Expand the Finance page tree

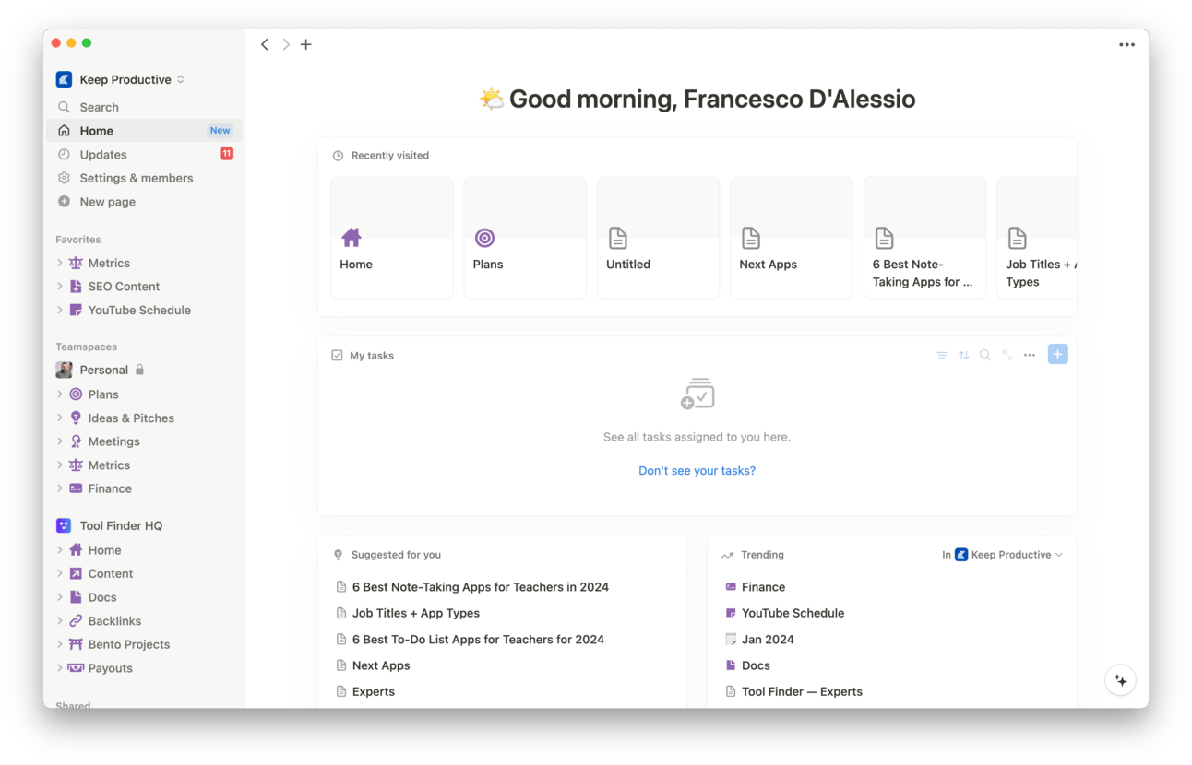click(x=60, y=488)
